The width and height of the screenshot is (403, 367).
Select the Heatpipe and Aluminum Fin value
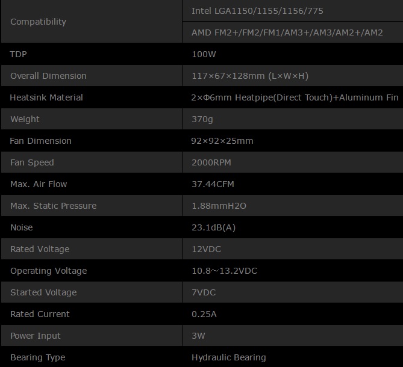coord(295,97)
